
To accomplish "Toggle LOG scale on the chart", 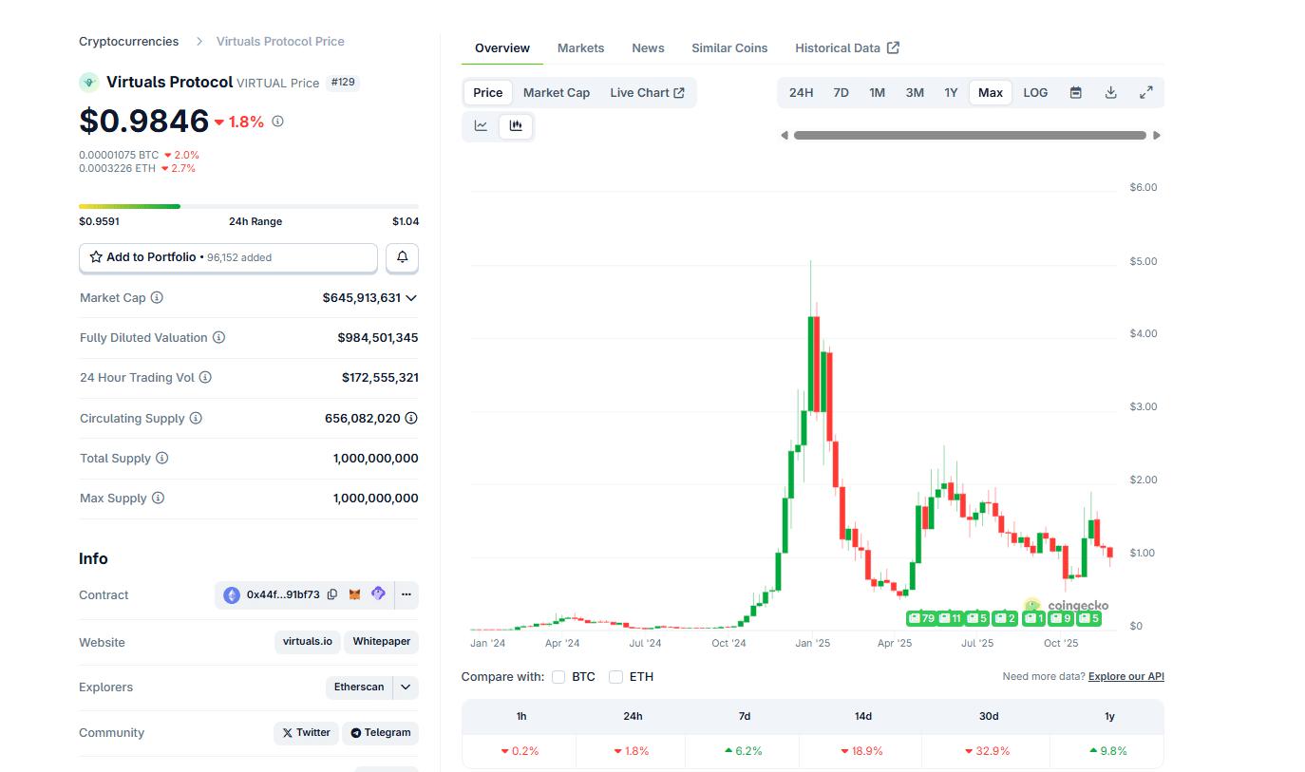I will (x=1035, y=93).
